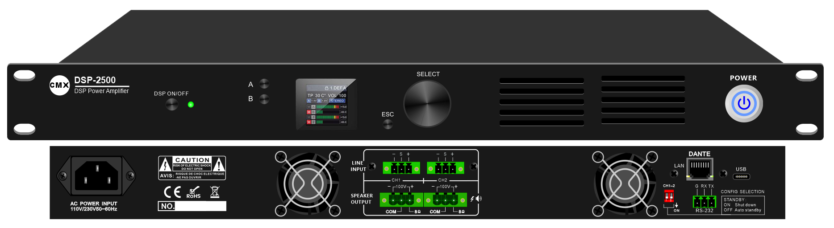
Task: Toggle the grey mute M for output 1
Action: 309,117
